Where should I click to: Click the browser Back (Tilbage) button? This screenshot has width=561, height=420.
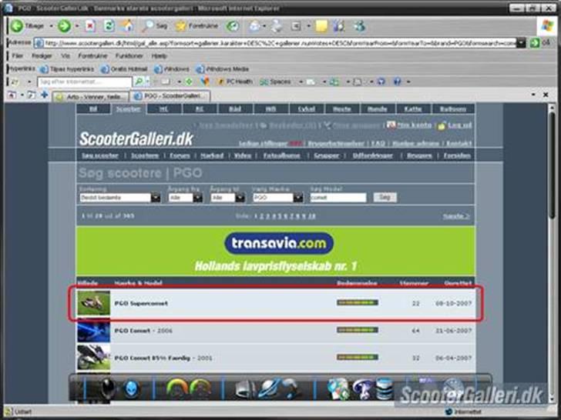(29, 26)
